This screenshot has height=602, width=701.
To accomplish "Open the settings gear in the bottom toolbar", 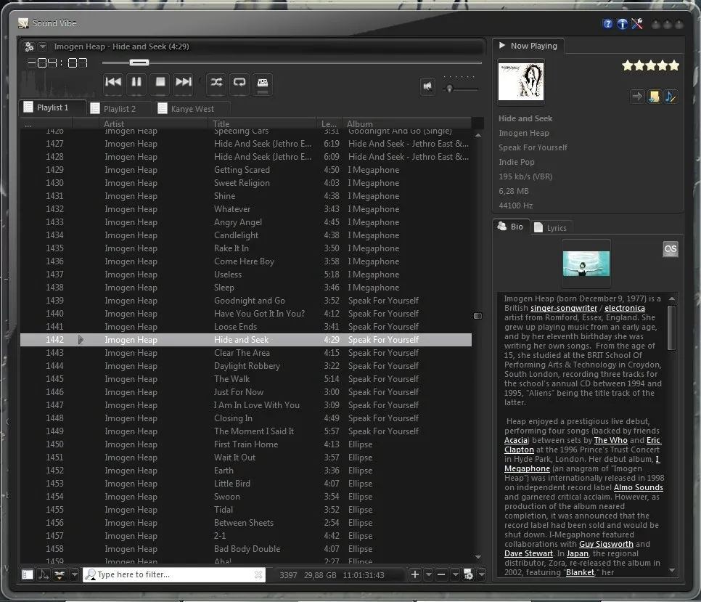I will coord(468,574).
